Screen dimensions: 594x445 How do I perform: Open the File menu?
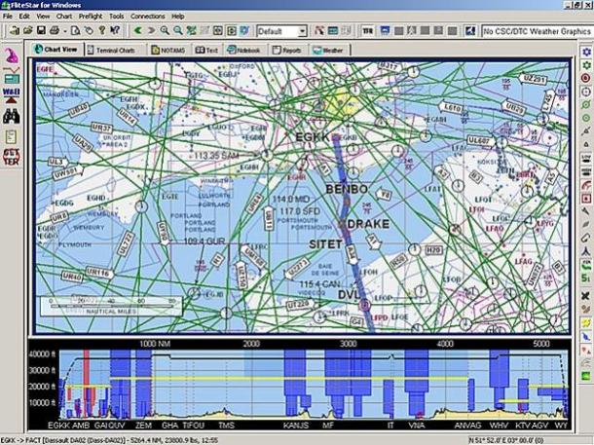click(x=8, y=17)
